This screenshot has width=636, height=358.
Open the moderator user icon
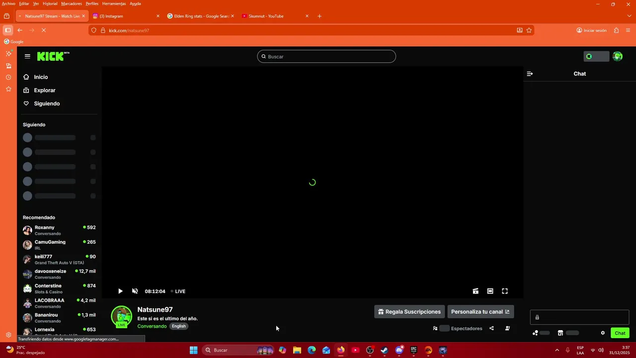pos(507,328)
